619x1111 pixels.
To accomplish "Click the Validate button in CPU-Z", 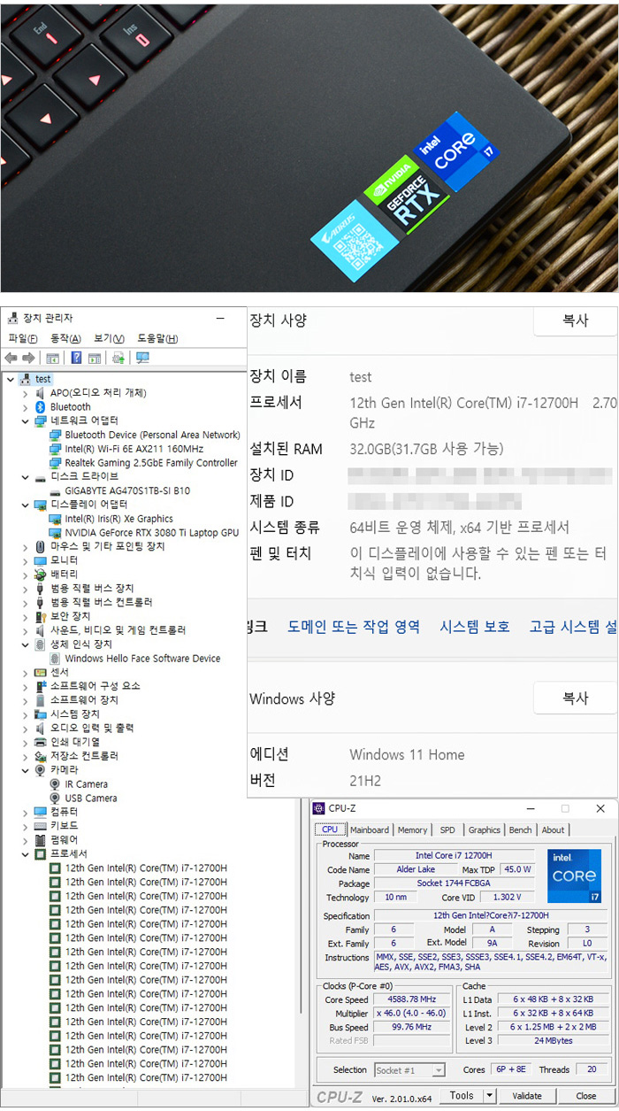I will (527, 1096).
